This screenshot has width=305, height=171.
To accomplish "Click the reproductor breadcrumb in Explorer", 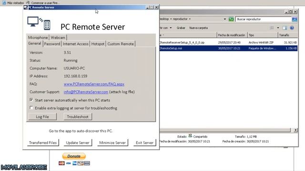I will (x=180, y=19).
